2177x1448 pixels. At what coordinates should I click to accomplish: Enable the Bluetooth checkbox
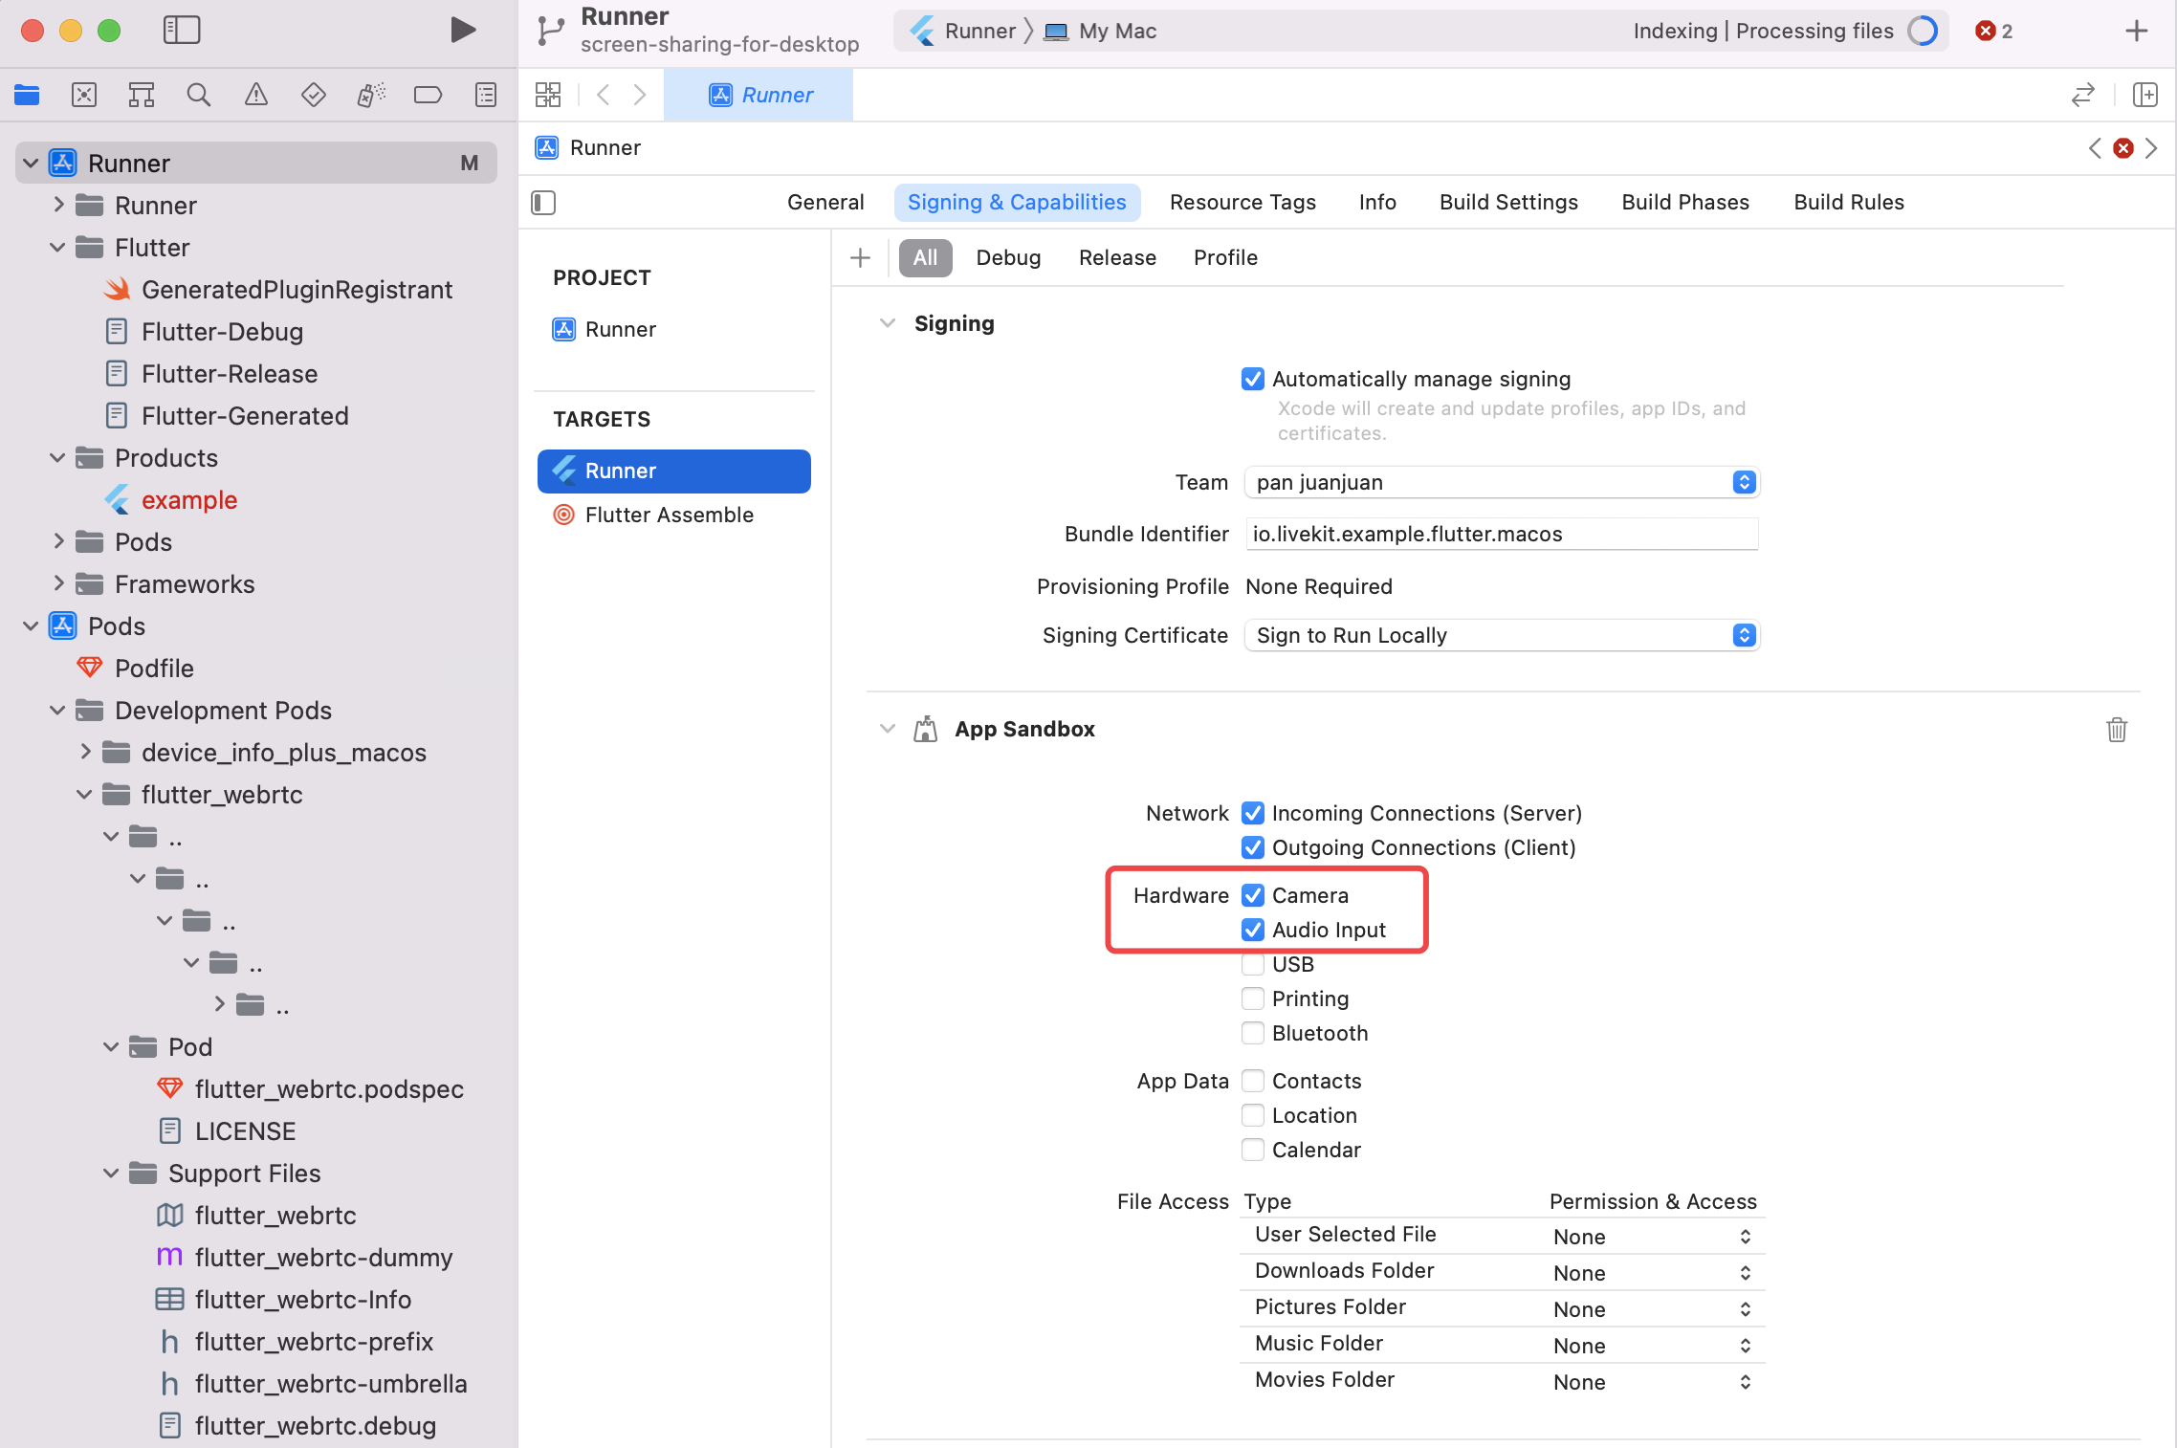[x=1253, y=1033]
